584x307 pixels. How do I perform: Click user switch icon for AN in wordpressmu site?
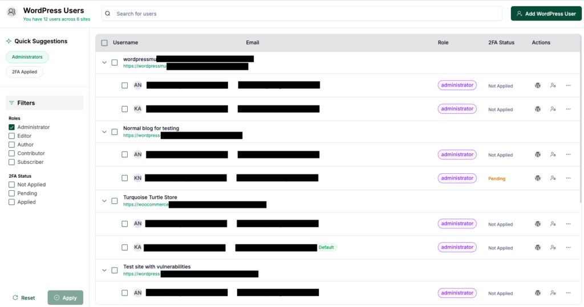[x=553, y=85]
